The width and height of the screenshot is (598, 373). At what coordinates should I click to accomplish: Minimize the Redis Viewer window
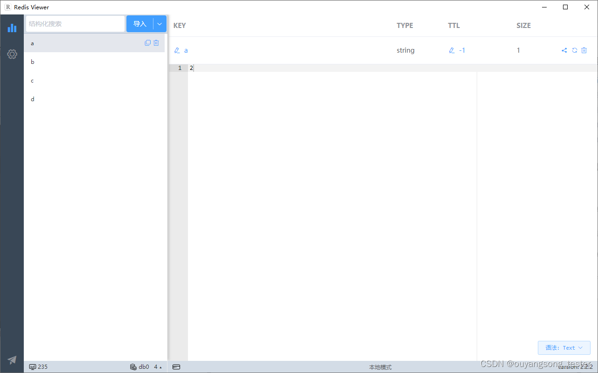[544, 7]
